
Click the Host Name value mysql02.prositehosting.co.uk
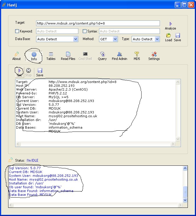(73, 116)
